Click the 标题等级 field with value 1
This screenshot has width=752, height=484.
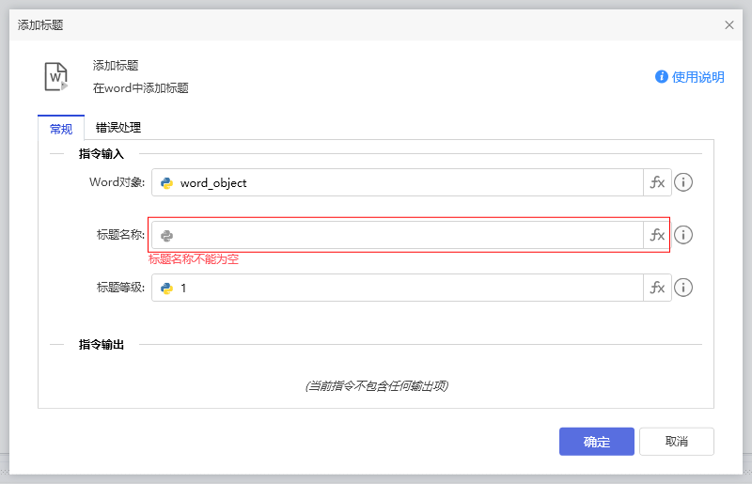[x=404, y=288]
